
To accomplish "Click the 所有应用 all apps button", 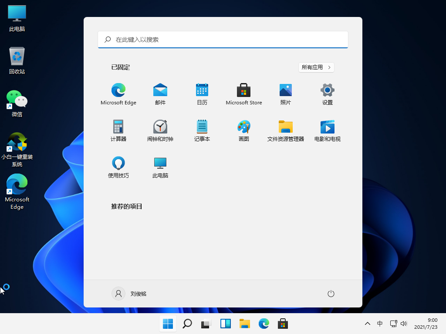I will pyautogui.click(x=316, y=67).
